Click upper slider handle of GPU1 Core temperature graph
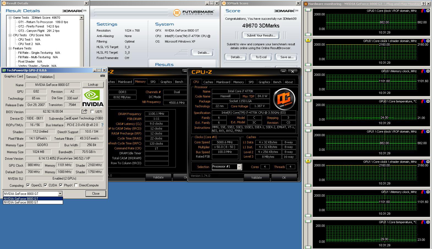Screen dimensions: 432x249 pyautogui.click(x=308, y=222)
